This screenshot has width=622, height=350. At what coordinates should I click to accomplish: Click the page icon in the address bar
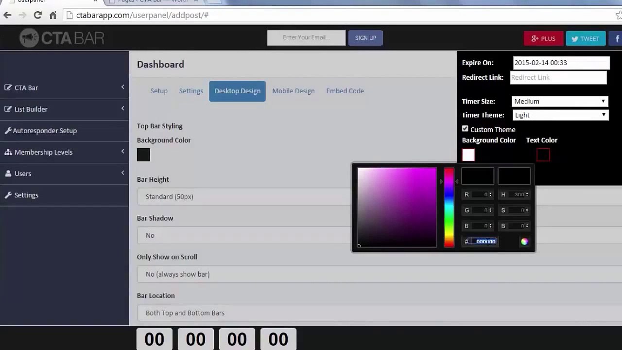[70, 15]
